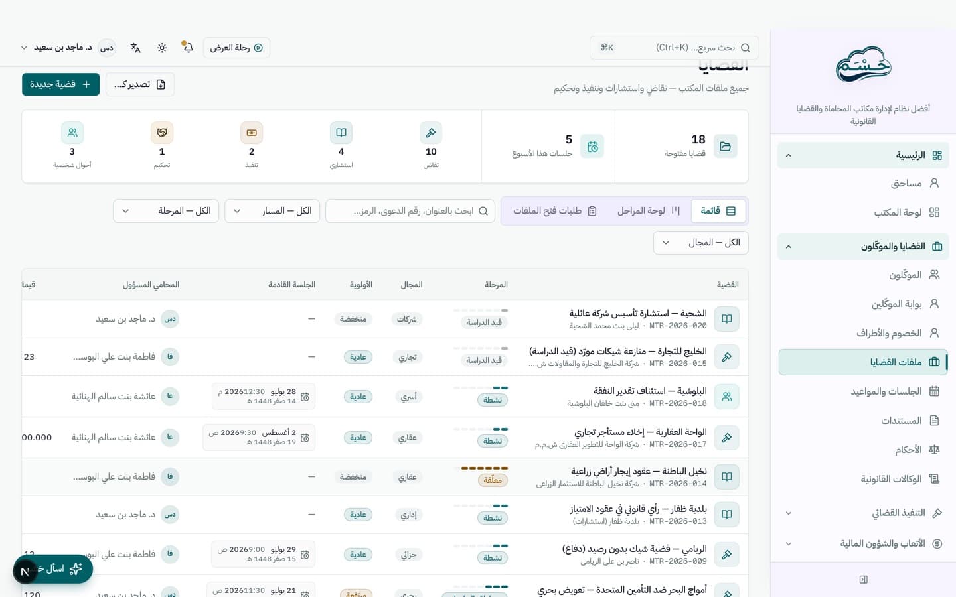This screenshot has height=597, width=956.
Task: Click gavel icon of MTR-2026-009 case
Action: click(x=727, y=555)
